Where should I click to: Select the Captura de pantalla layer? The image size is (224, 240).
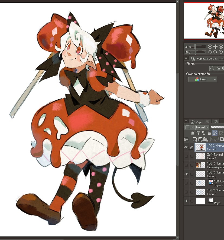(209, 165)
